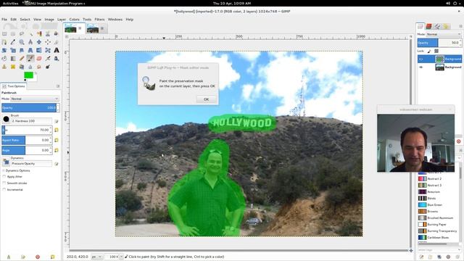
Task: Select the Scale tool
Action: (x=13, y=50)
